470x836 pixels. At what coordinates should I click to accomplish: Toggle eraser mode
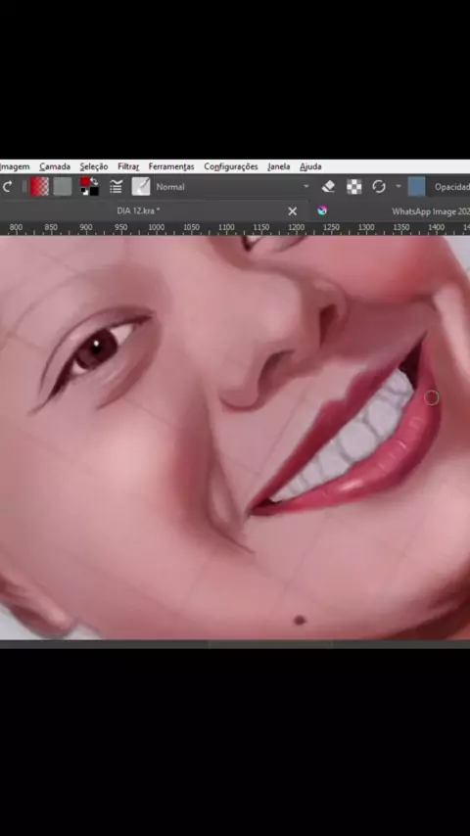click(x=329, y=187)
